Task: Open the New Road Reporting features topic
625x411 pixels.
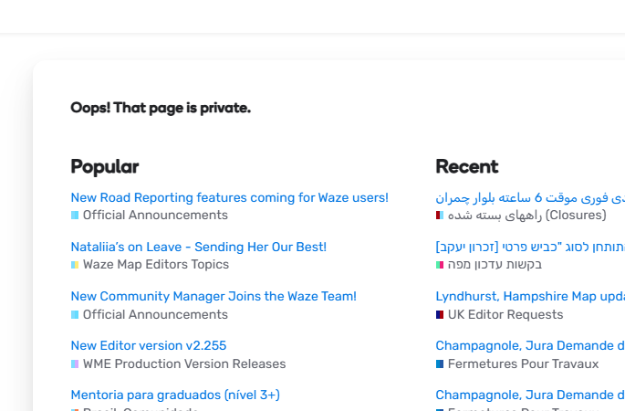Action: (229, 197)
